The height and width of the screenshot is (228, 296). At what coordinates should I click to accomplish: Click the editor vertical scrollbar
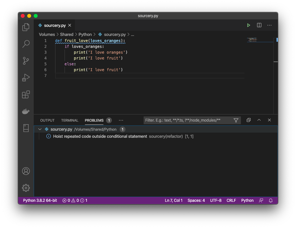276,75
